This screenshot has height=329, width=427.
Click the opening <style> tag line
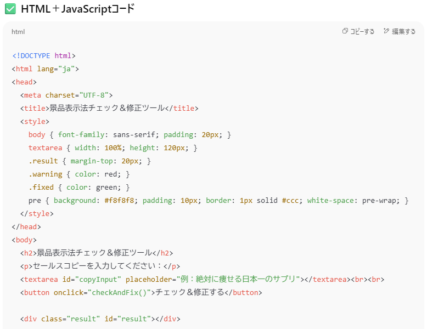[35, 121]
